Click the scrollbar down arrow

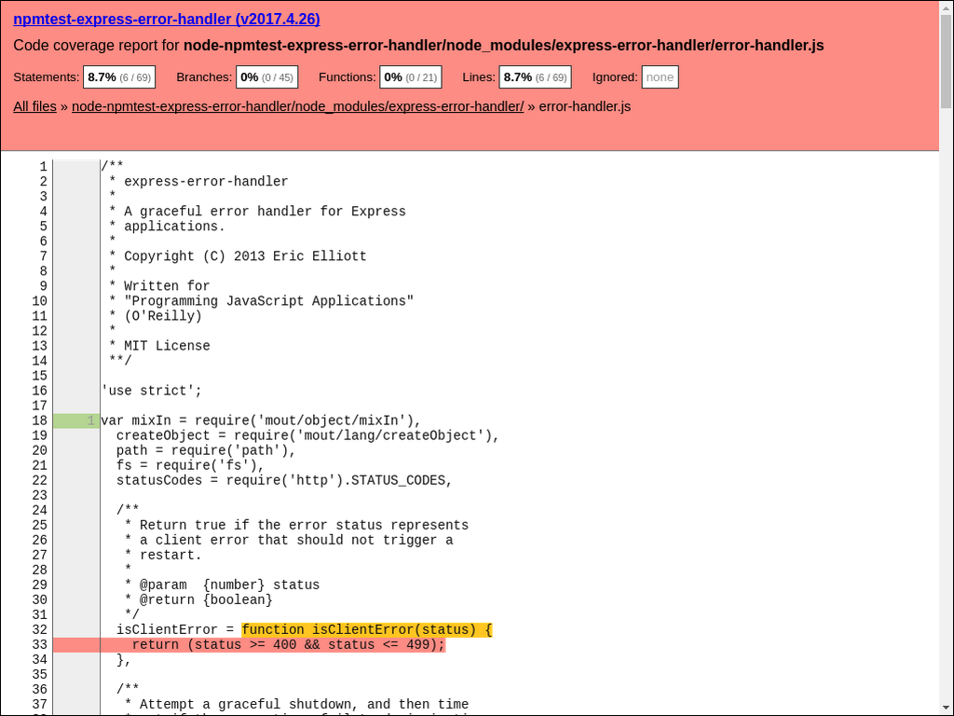[x=947, y=709]
